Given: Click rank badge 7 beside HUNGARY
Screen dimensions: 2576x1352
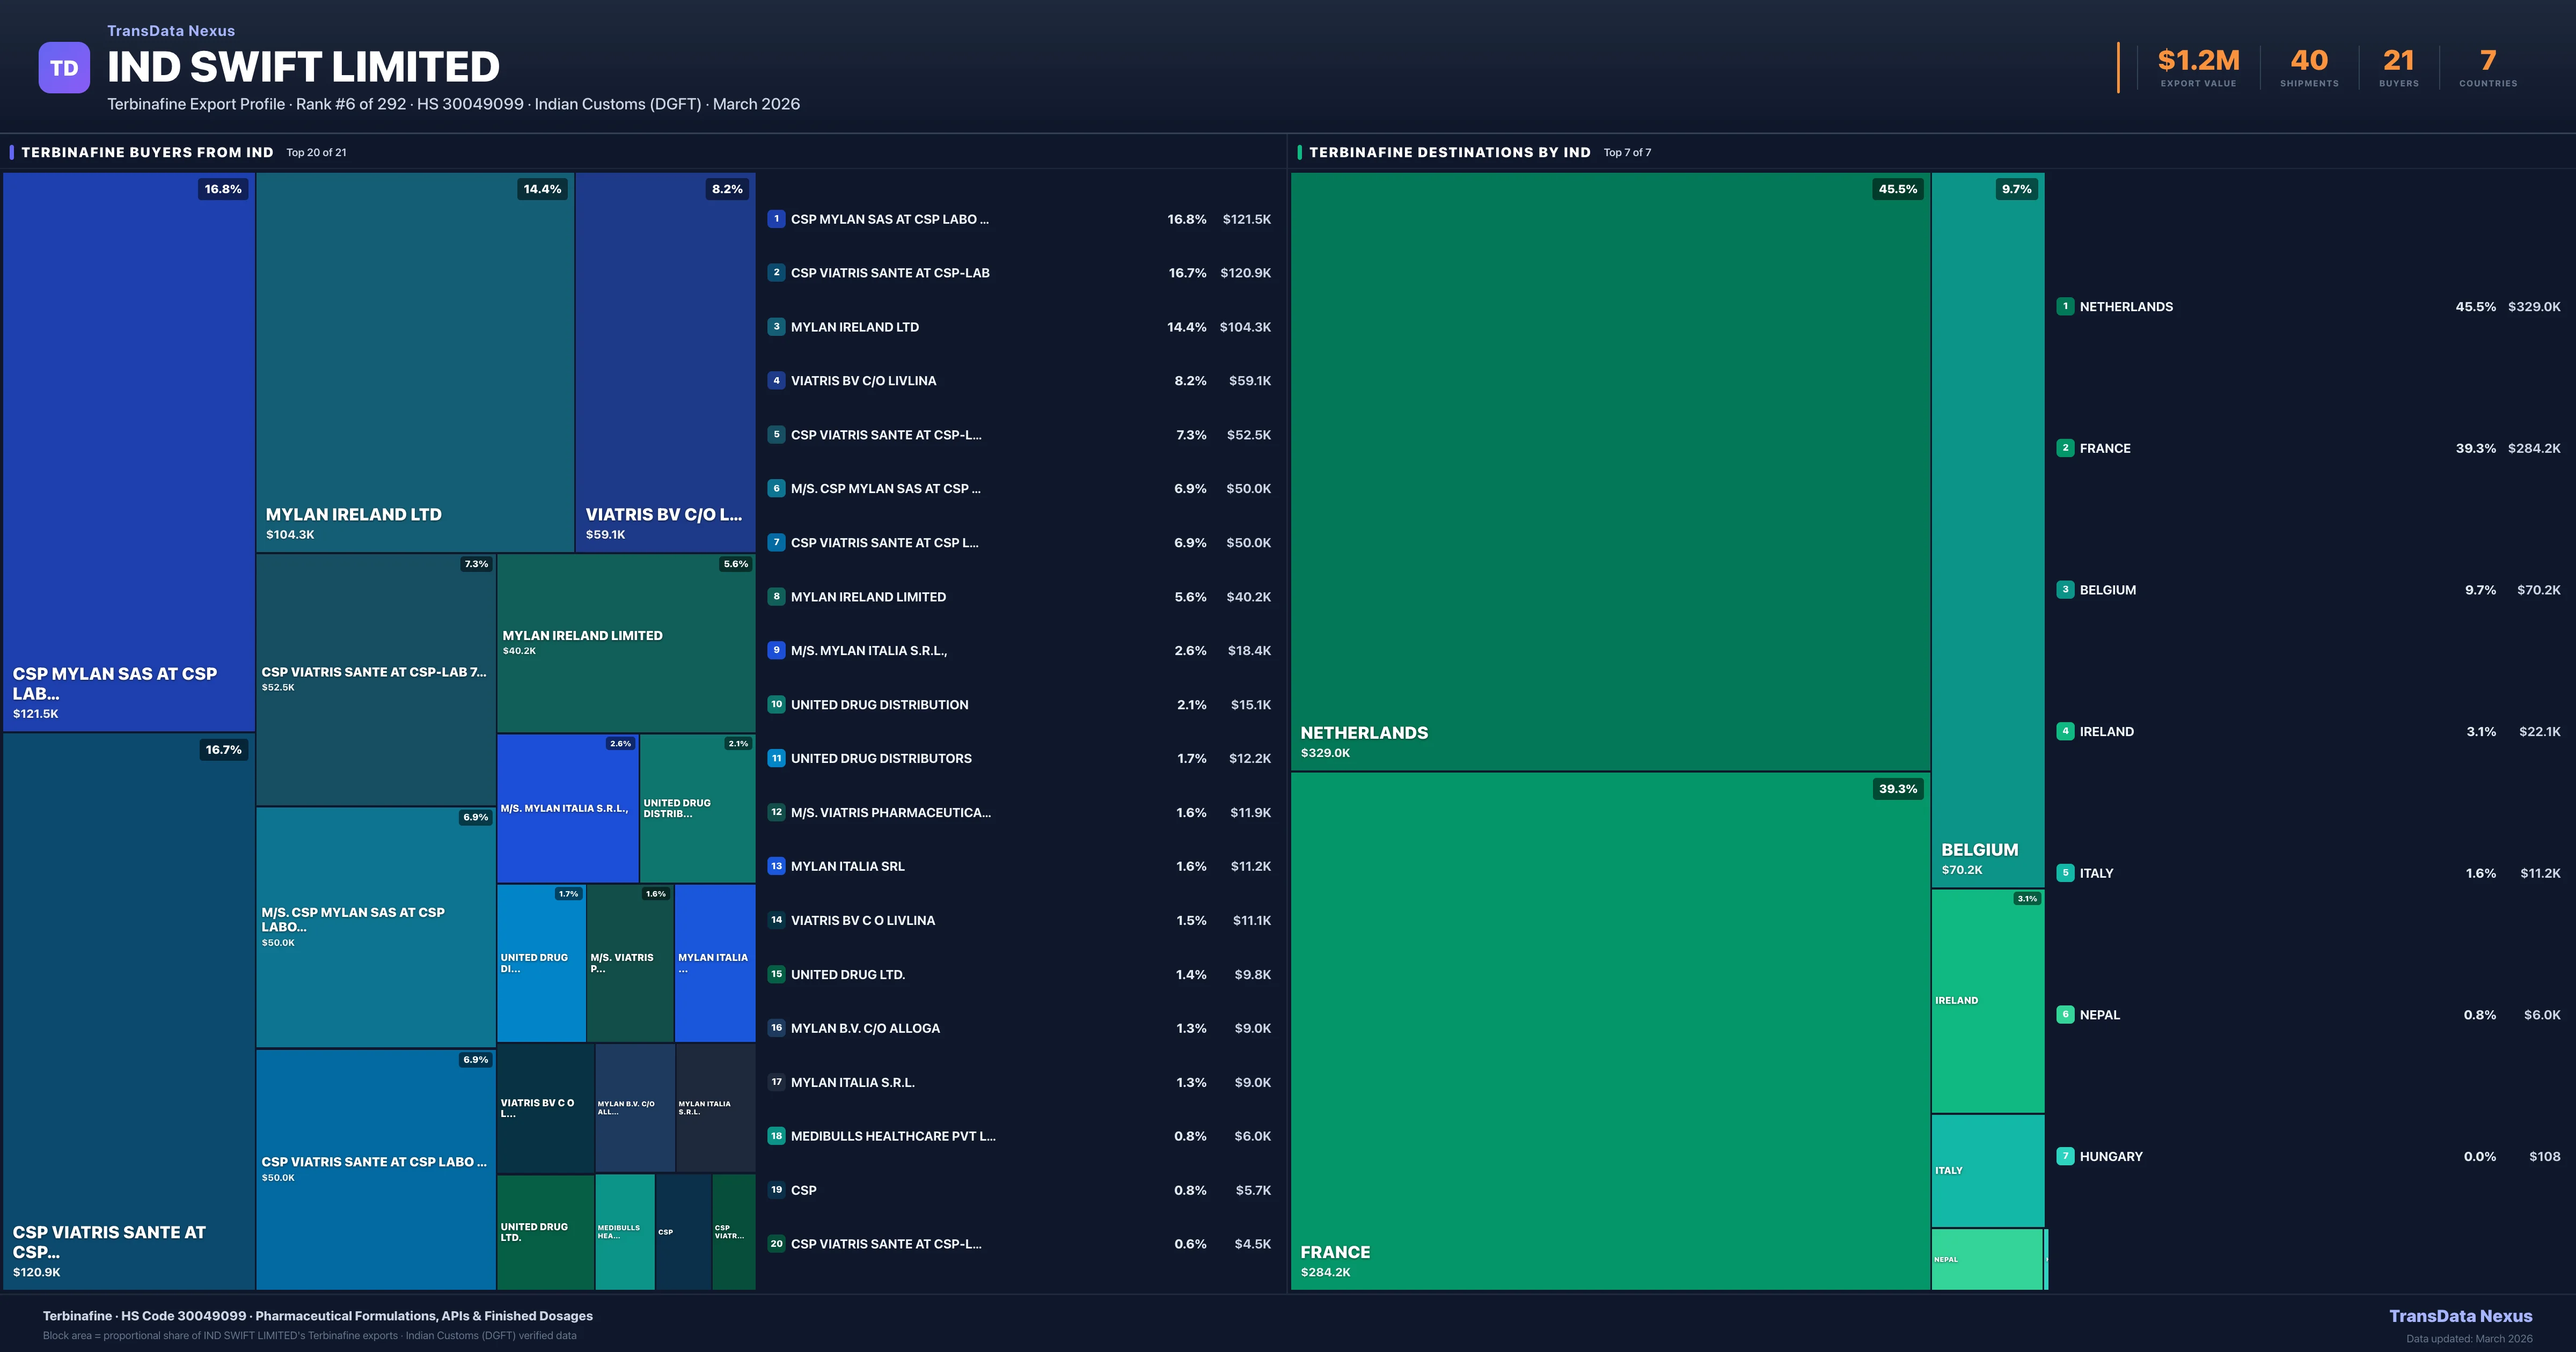Looking at the screenshot, I should (2065, 1156).
